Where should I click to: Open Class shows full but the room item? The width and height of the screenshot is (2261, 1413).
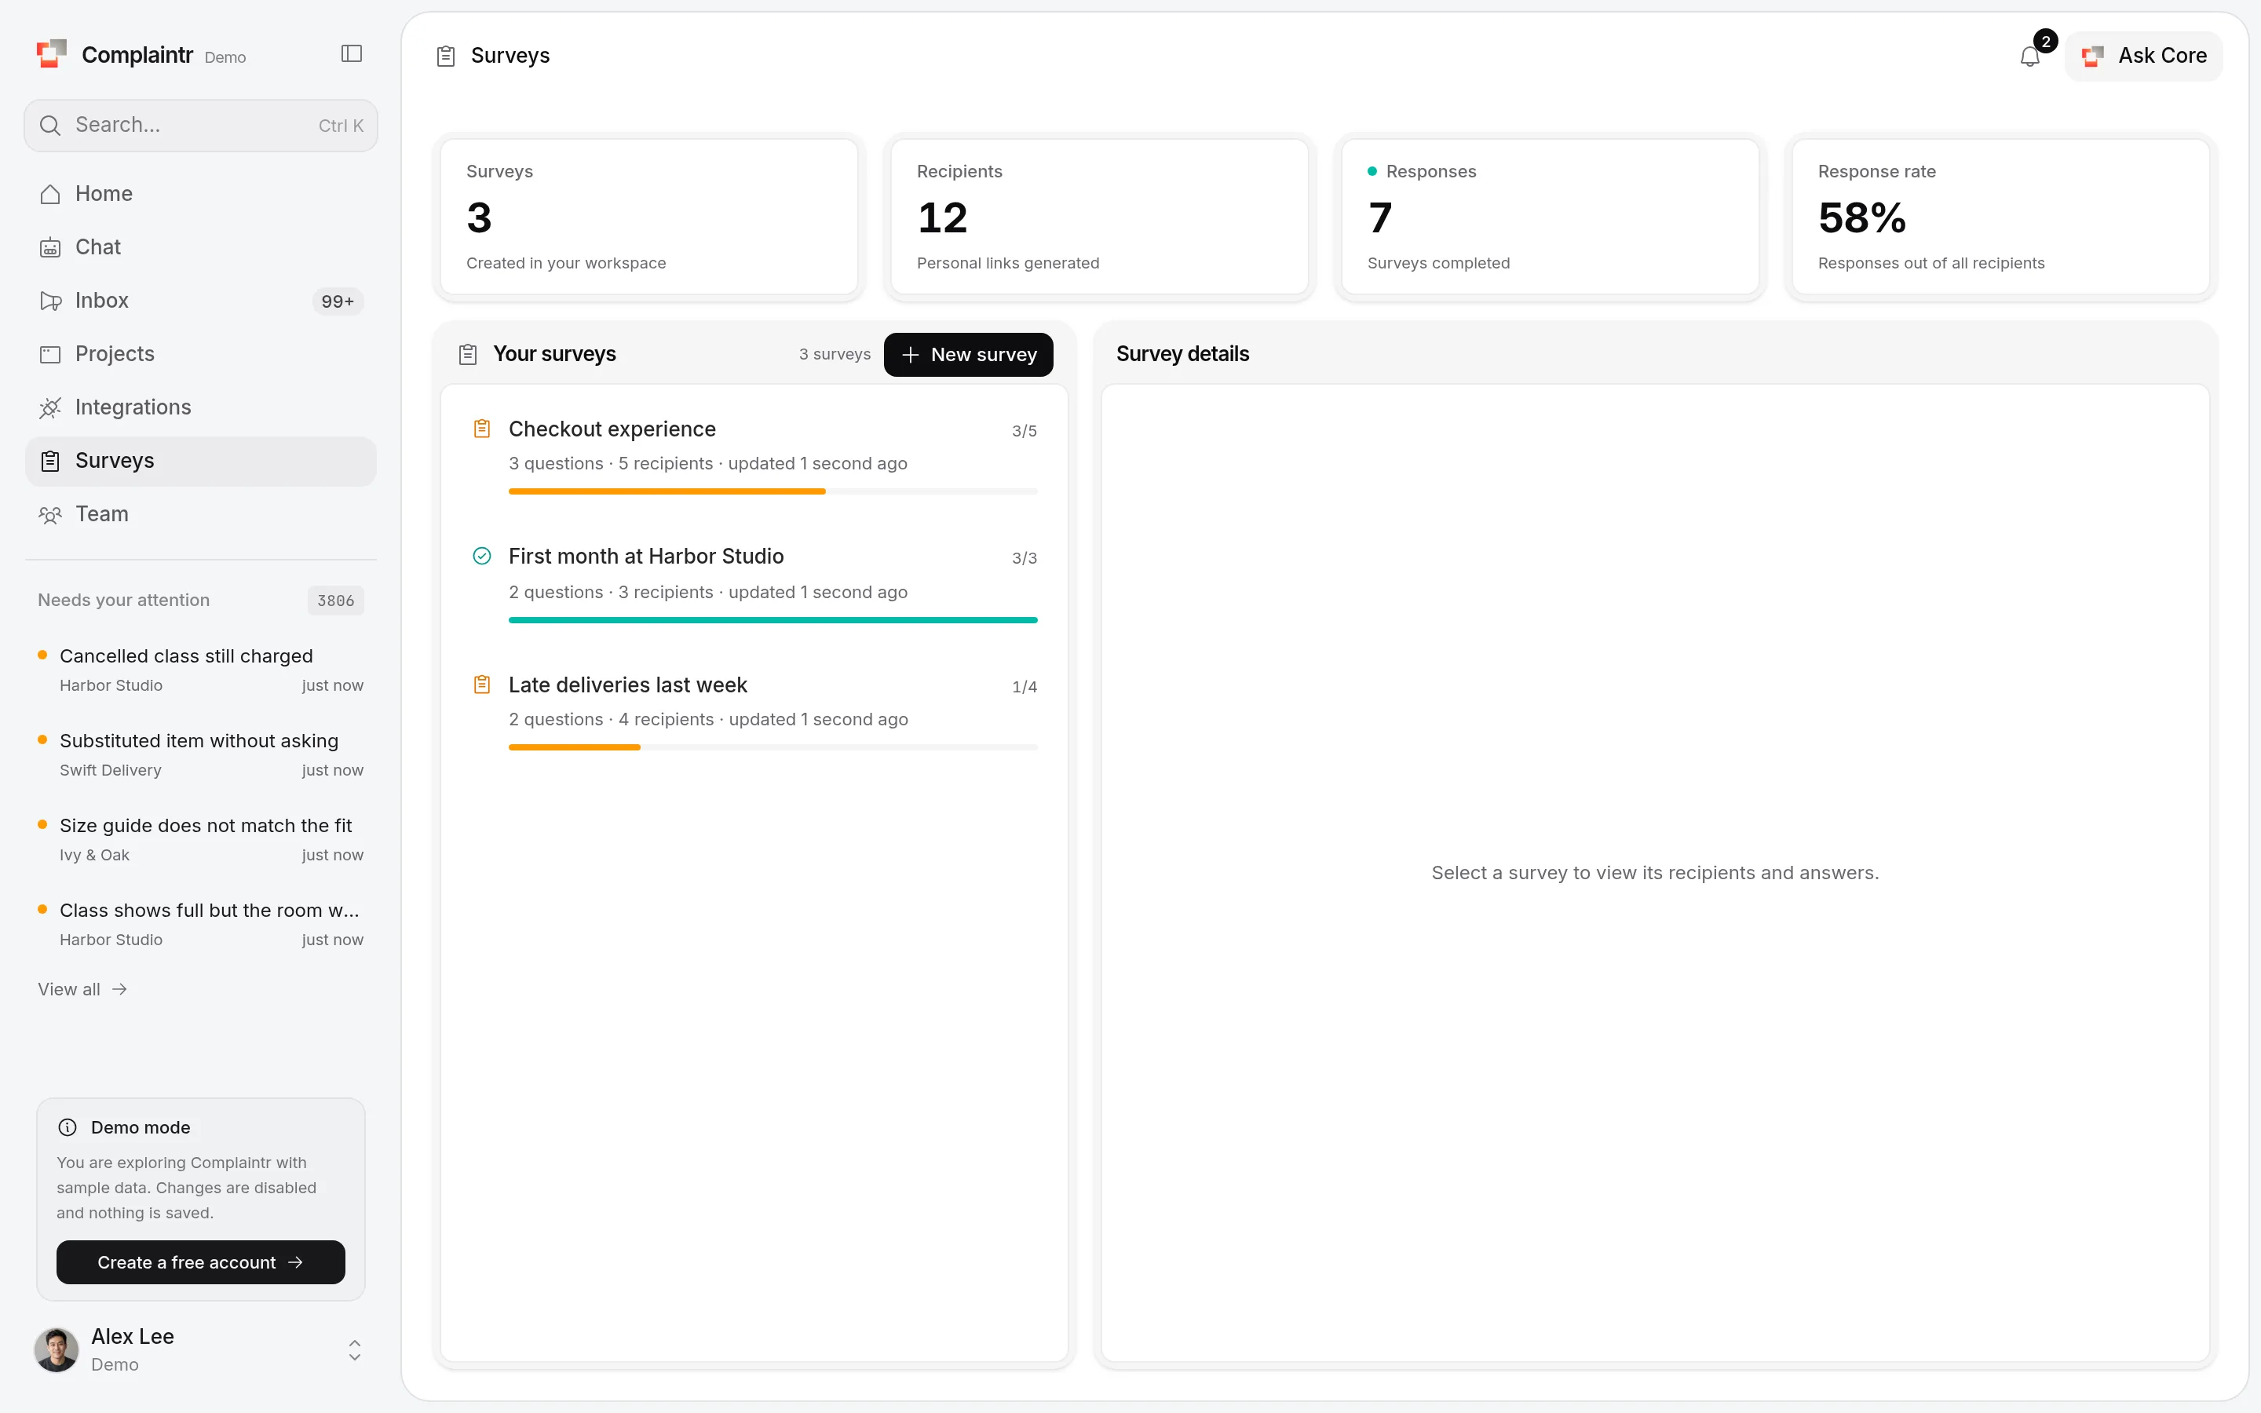point(201,923)
